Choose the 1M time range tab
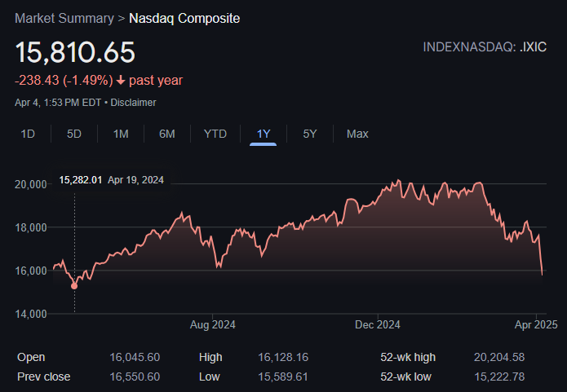This screenshot has width=567, height=392. point(121,134)
